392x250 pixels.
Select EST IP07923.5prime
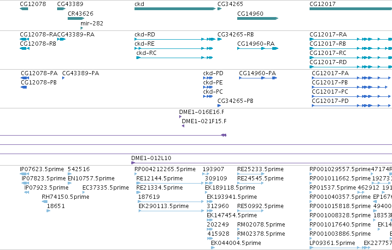[x=46, y=188]
